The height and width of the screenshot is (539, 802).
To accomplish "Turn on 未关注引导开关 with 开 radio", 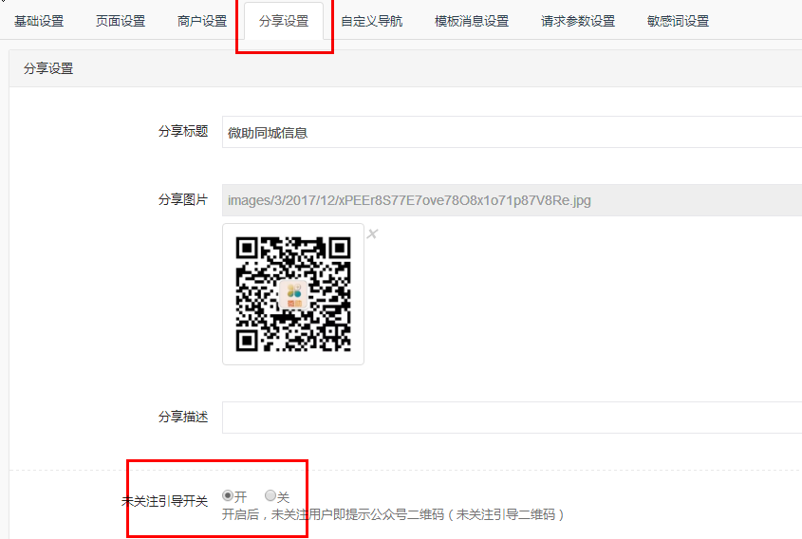I will click(228, 495).
